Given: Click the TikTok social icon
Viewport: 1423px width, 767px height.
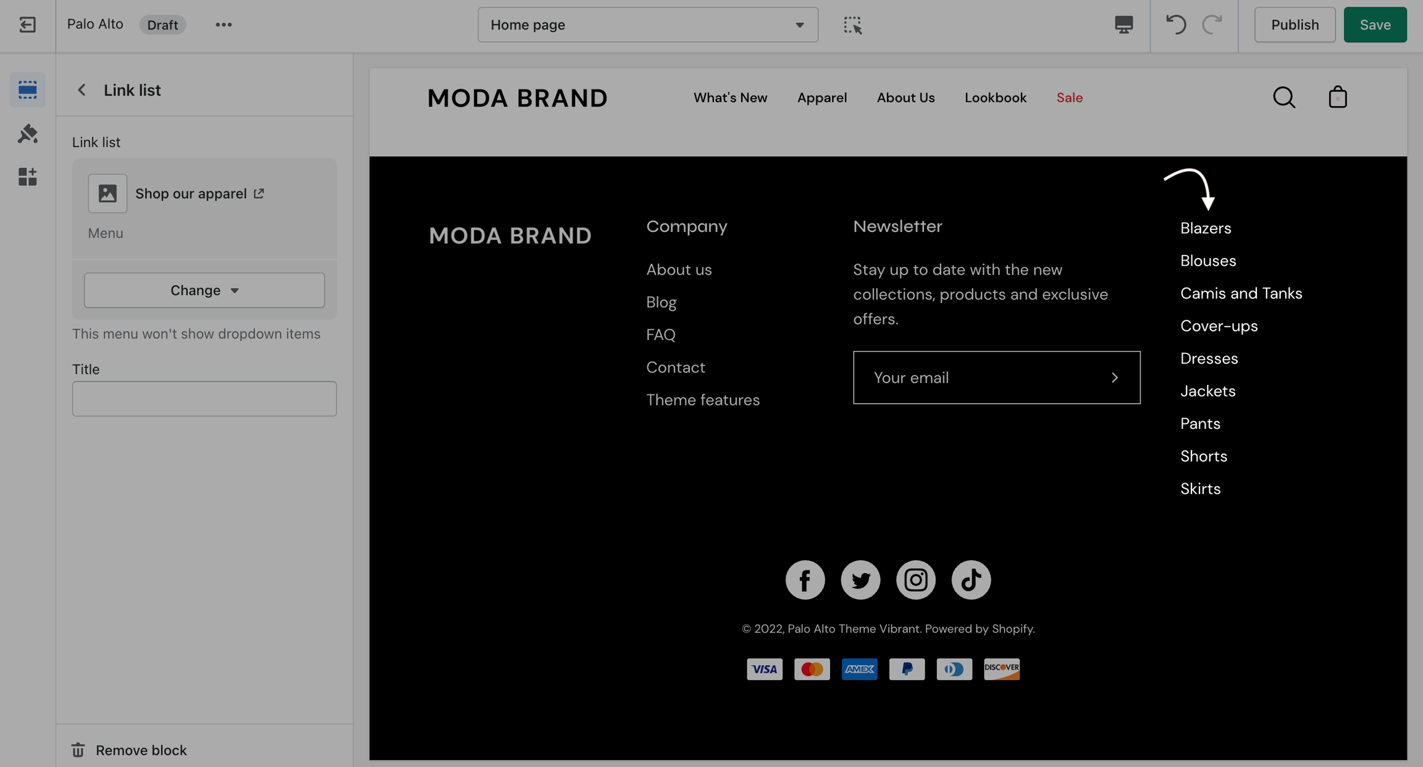Looking at the screenshot, I should pyautogui.click(x=971, y=579).
